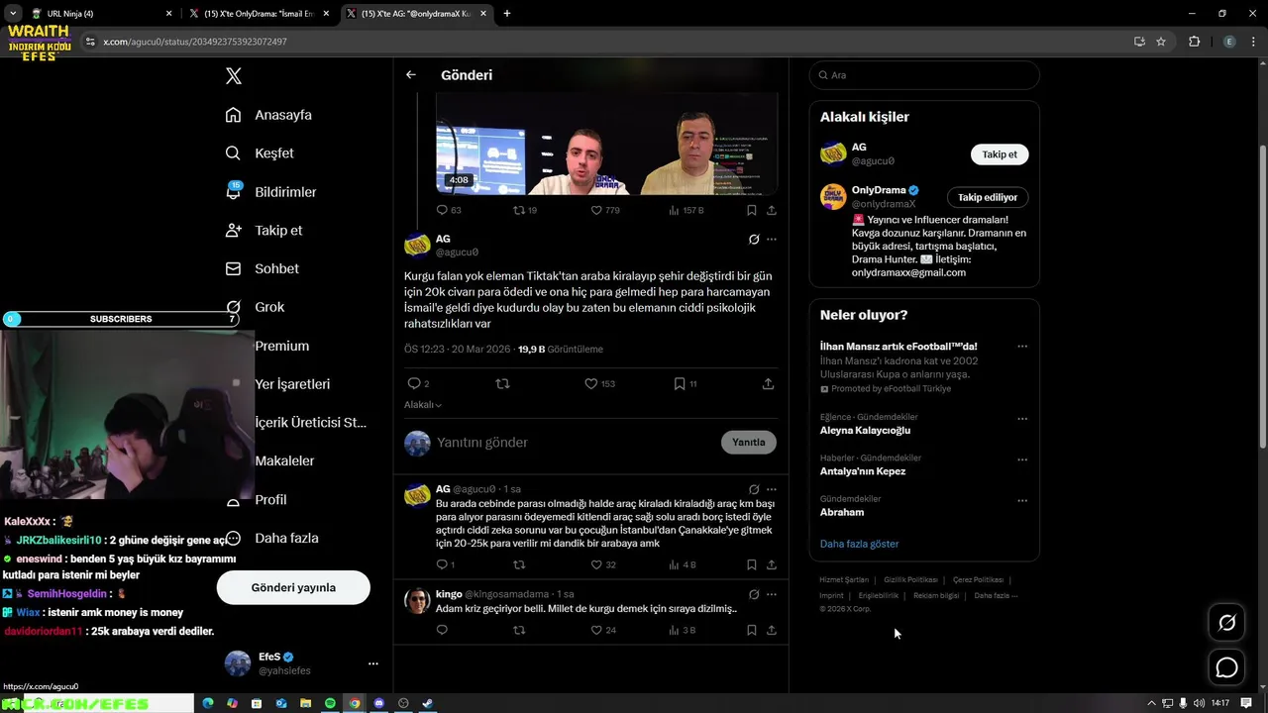More options for Antalya'nın Kepez trend
Screen dimensions: 1268x713
[x=1022, y=460]
